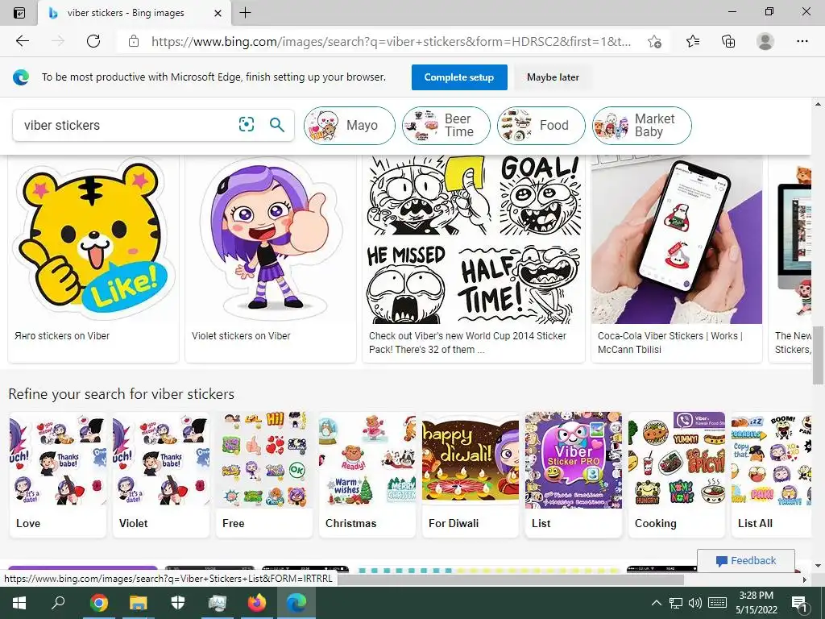Open touch keyboard tray icon
825x619 pixels.
click(717, 603)
